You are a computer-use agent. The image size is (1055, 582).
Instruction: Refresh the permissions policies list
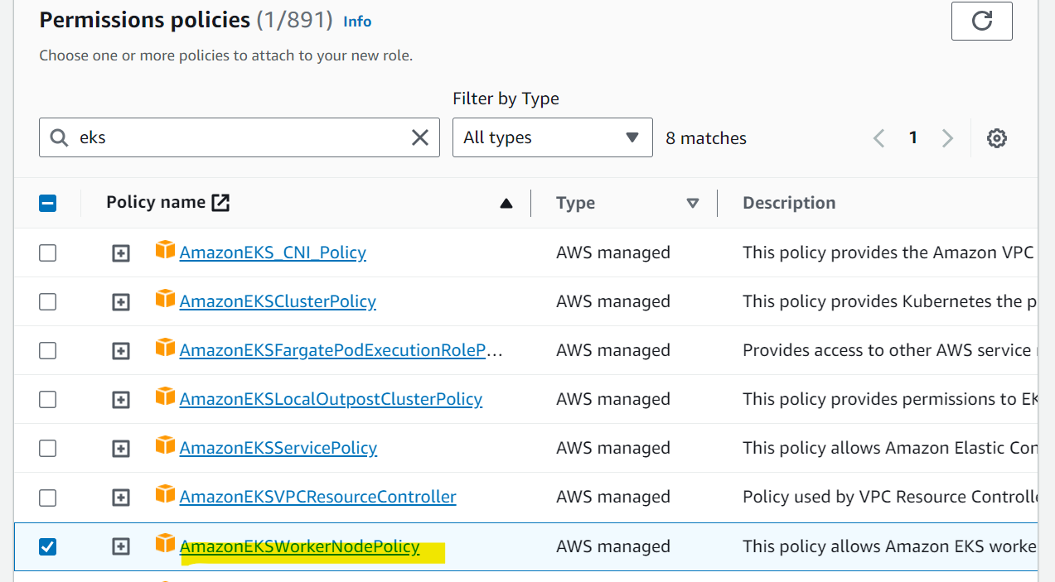[x=981, y=21]
